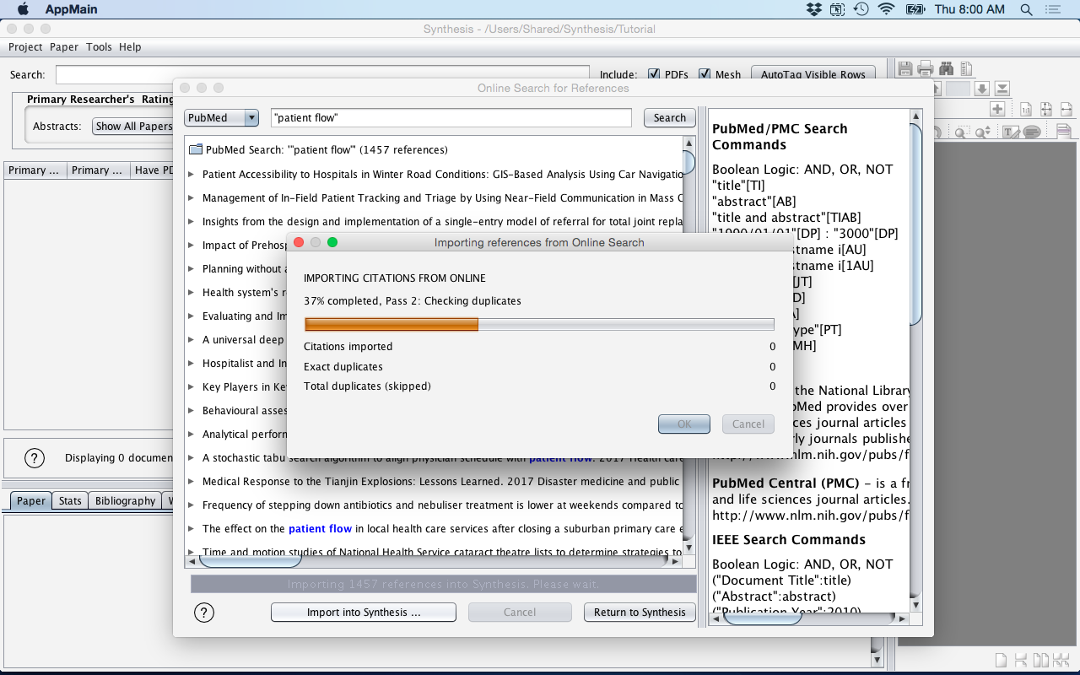Switch to continuous page view icon
Image resolution: width=1080 pixels, height=675 pixels.
(1021, 660)
